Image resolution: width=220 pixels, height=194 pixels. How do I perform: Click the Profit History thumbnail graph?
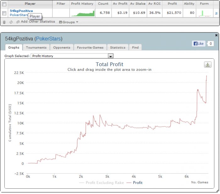pyautogui.click(x=83, y=13)
